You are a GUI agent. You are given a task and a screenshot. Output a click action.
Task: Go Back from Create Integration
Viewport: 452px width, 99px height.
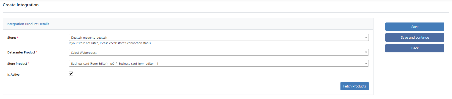[415, 48]
